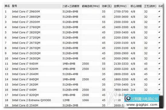Click the 2700-3700 frequency value

click(x=121, y=11)
